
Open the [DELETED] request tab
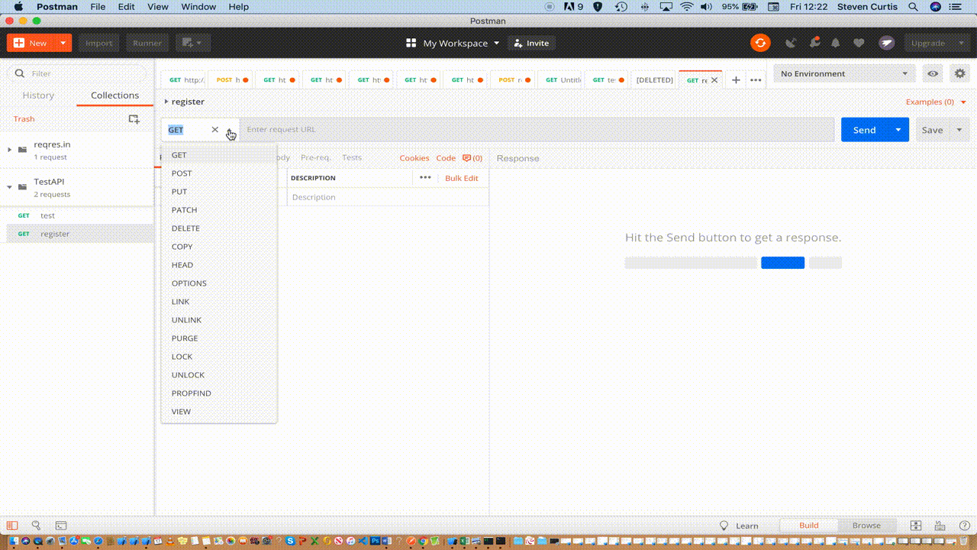pos(654,79)
